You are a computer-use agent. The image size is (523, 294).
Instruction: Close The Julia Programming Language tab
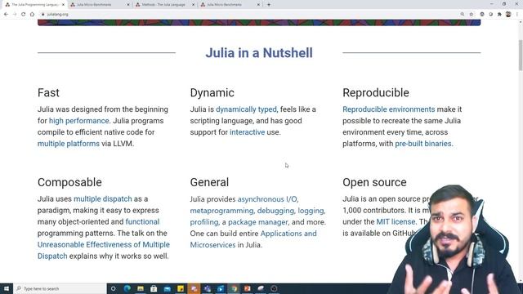point(63,5)
